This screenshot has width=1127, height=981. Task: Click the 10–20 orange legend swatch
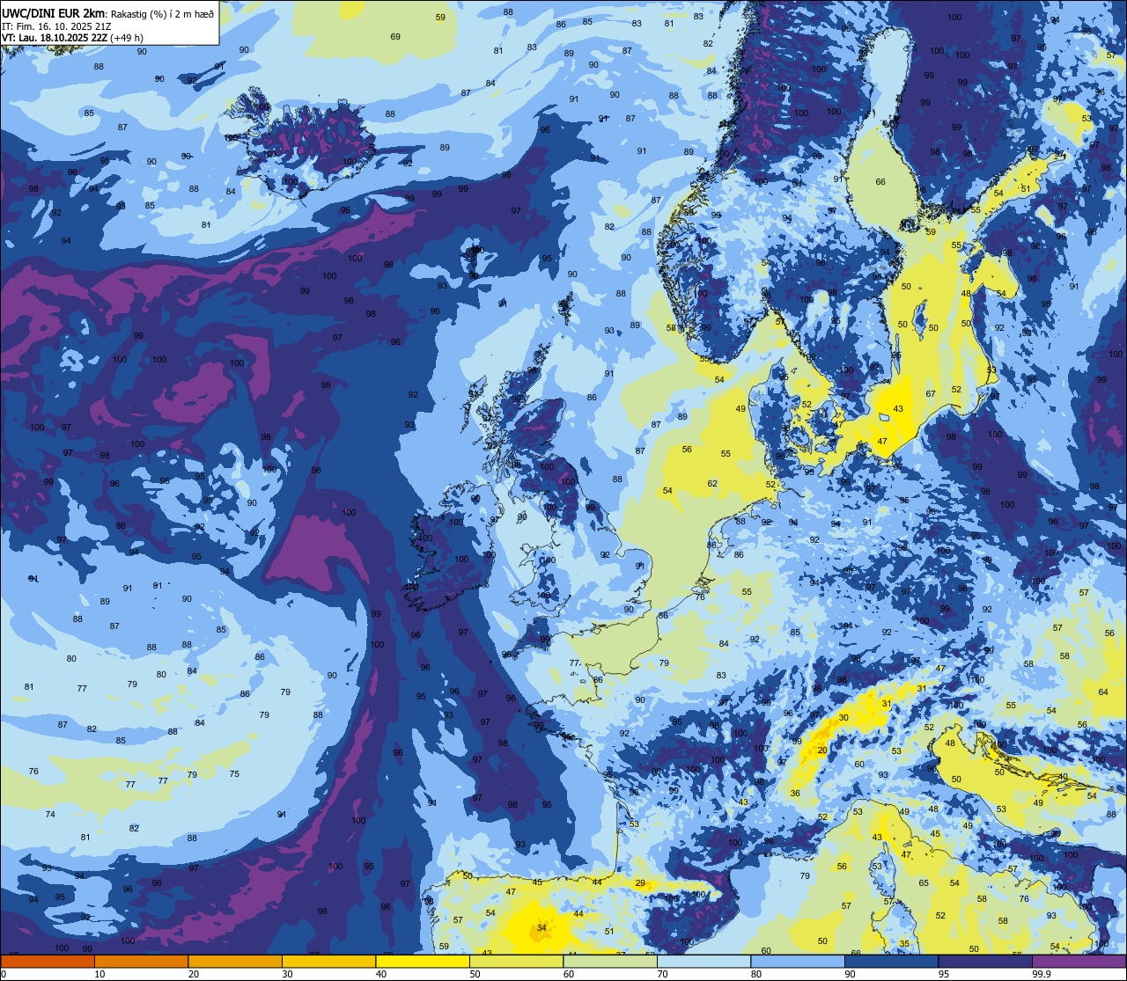(141, 961)
